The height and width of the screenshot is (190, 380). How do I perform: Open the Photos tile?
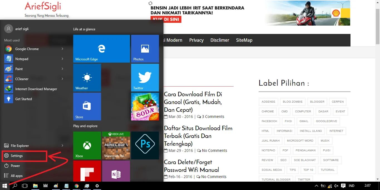145,49
